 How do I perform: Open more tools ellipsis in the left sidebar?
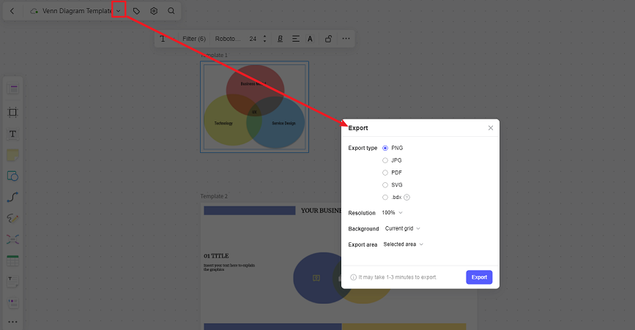(12, 322)
